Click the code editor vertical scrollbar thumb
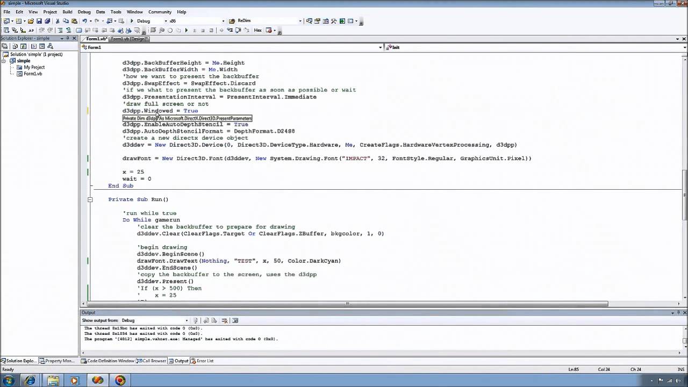 (685, 195)
